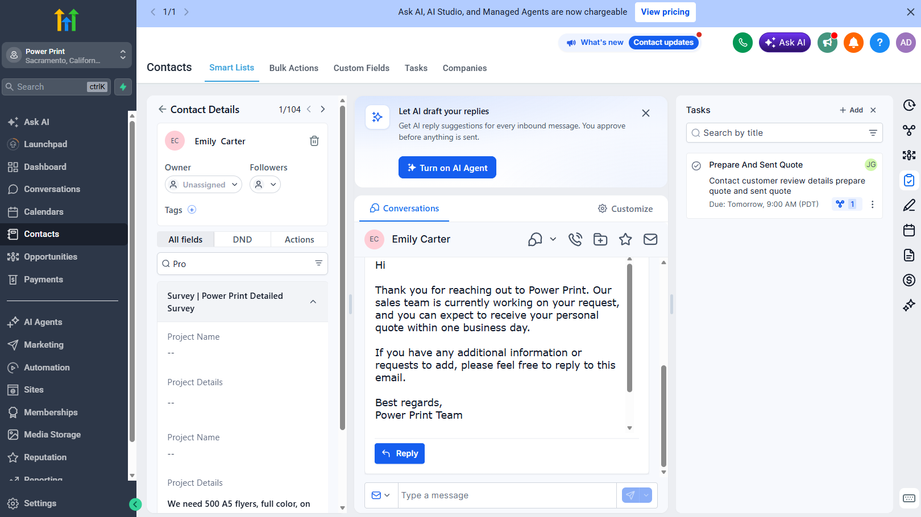Open filter icon in Tasks search box
This screenshot has height=517, width=921.
pos(873,133)
